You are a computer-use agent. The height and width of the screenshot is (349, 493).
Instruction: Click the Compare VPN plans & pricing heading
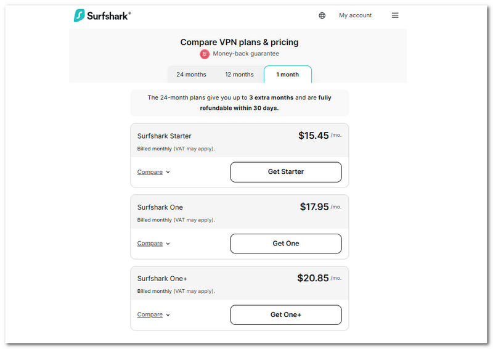(x=239, y=43)
